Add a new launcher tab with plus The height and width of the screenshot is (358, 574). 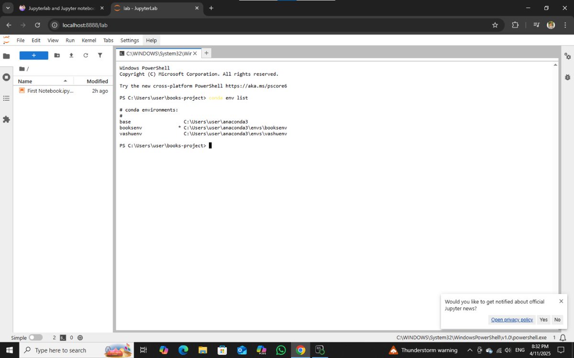point(207,53)
